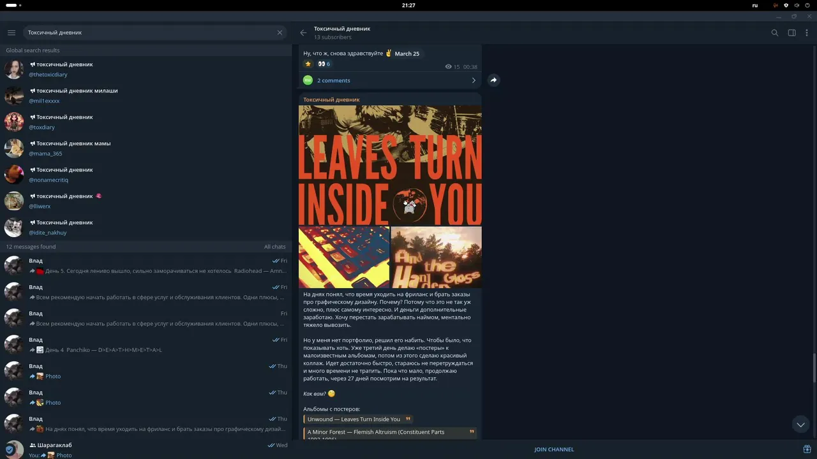Image resolution: width=817 pixels, height=459 pixels.
Task: Switch the 'ru' keyboard layout indicator
Action: [x=755, y=5]
